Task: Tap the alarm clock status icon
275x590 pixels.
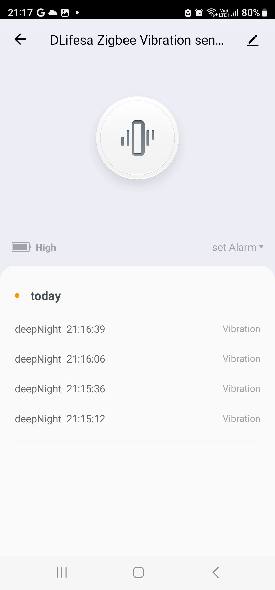Action: (199, 12)
